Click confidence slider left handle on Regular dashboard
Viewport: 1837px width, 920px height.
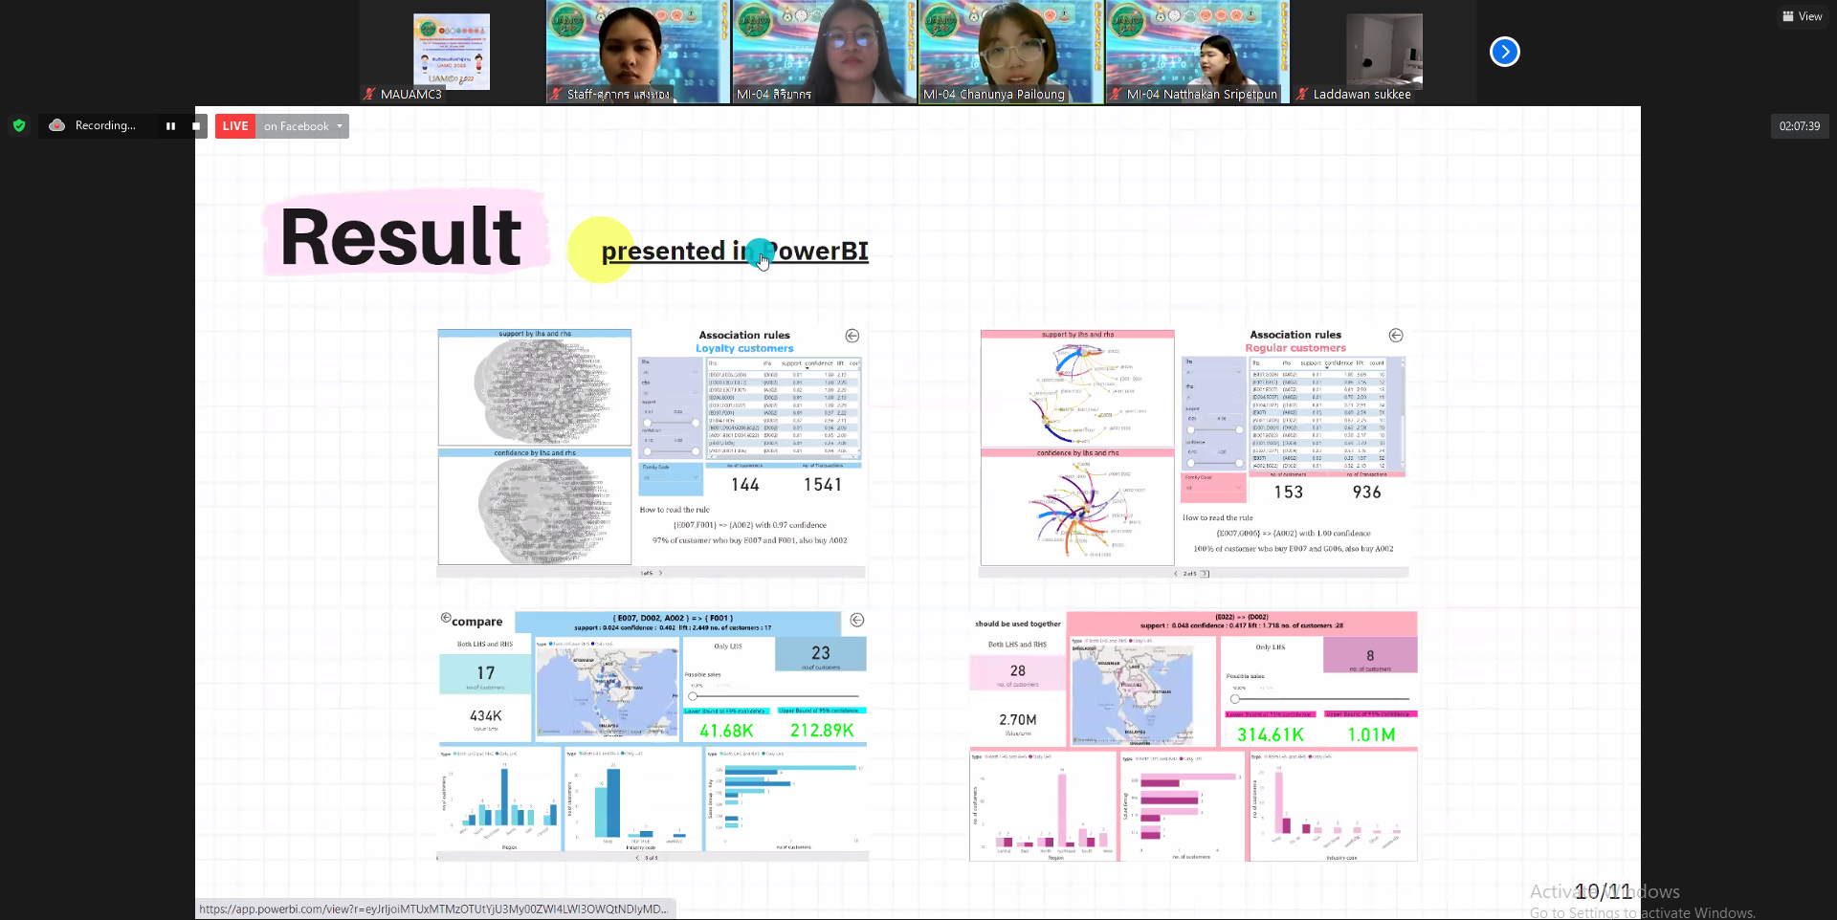click(x=1191, y=463)
